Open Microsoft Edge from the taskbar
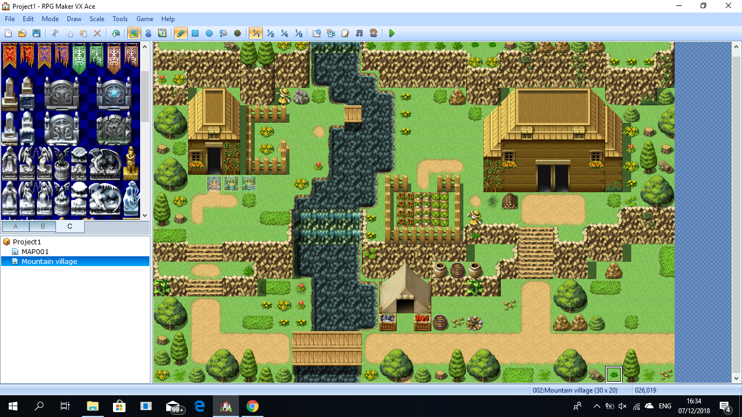742x417 pixels. coord(199,406)
